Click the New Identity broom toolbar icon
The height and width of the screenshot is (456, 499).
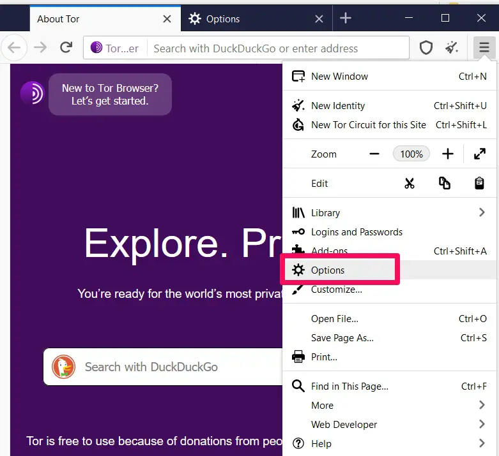point(452,48)
